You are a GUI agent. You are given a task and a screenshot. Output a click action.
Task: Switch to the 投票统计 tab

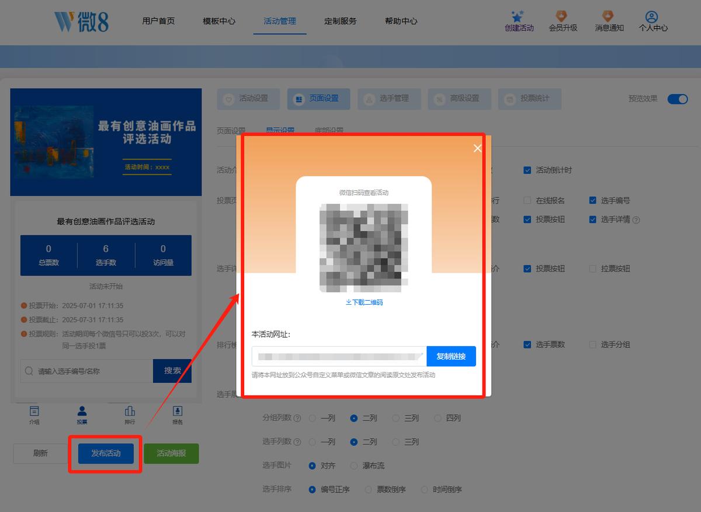click(530, 99)
